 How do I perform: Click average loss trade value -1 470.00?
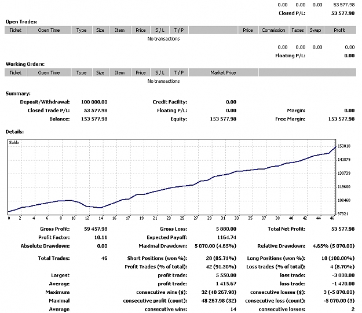point(343,283)
